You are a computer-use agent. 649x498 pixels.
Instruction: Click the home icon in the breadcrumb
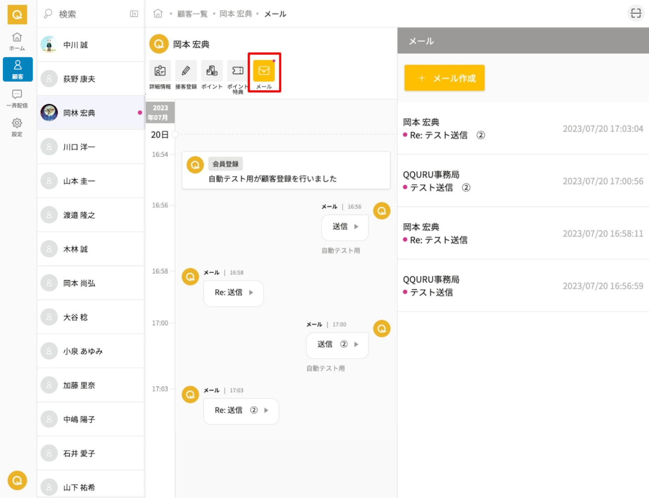tap(158, 14)
